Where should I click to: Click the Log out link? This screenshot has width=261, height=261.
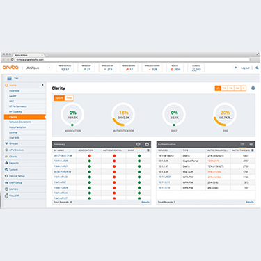click(x=245, y=68)
